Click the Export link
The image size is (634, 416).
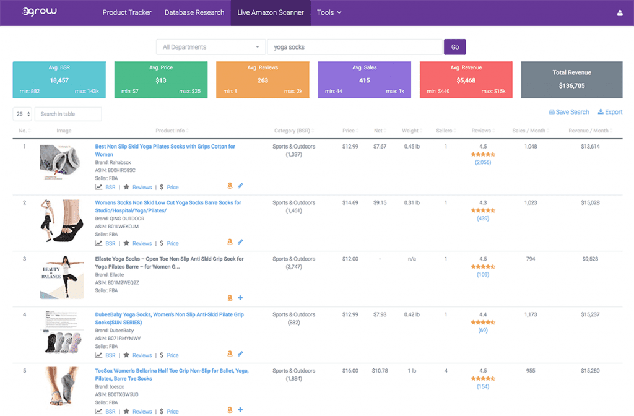pos(610,112)
